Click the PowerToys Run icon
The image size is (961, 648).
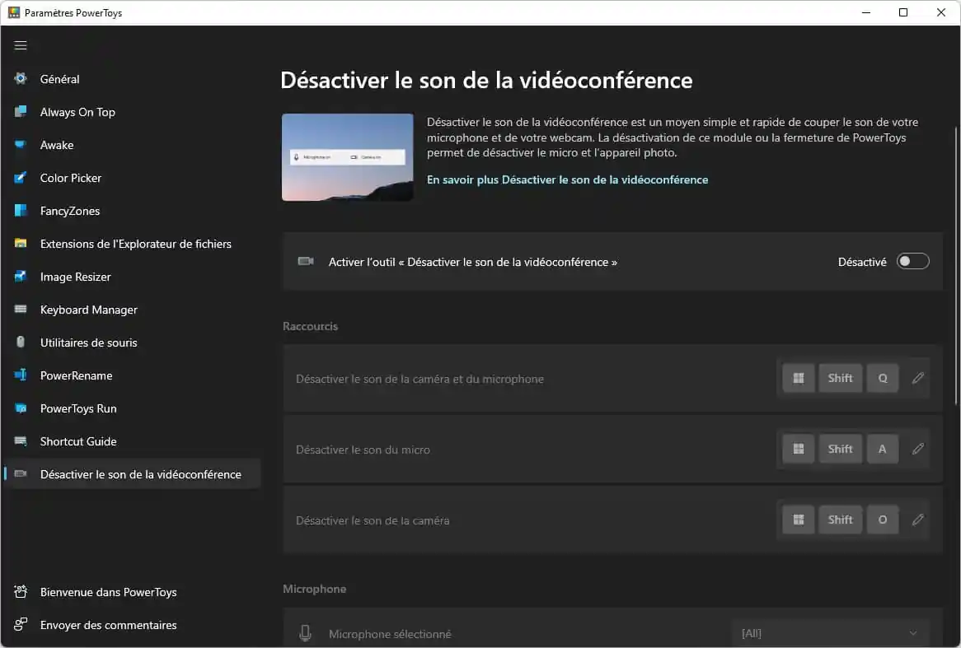tap(21, 408)
